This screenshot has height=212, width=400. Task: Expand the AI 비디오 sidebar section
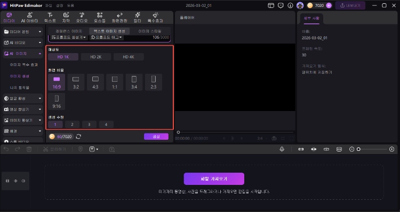tap(23, 43)
